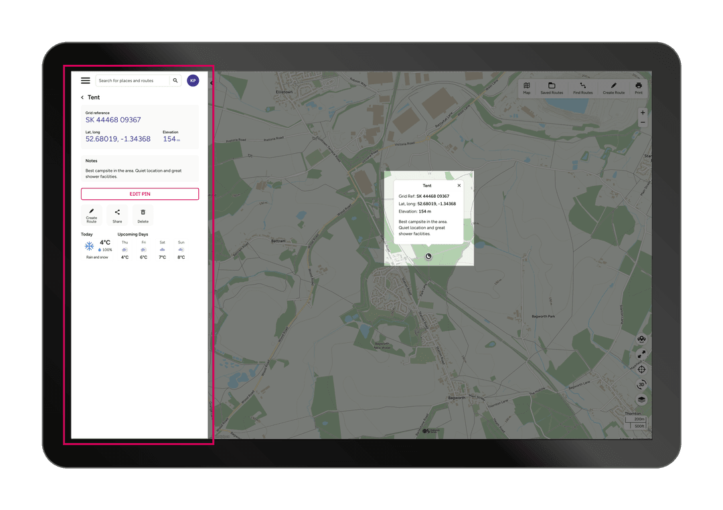Click the EDIT PIN button
Screen dimensions: 723x510
tap(140, 194)
